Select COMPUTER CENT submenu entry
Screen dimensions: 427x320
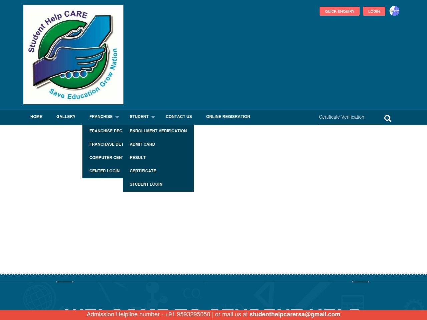tap(103, 158)
